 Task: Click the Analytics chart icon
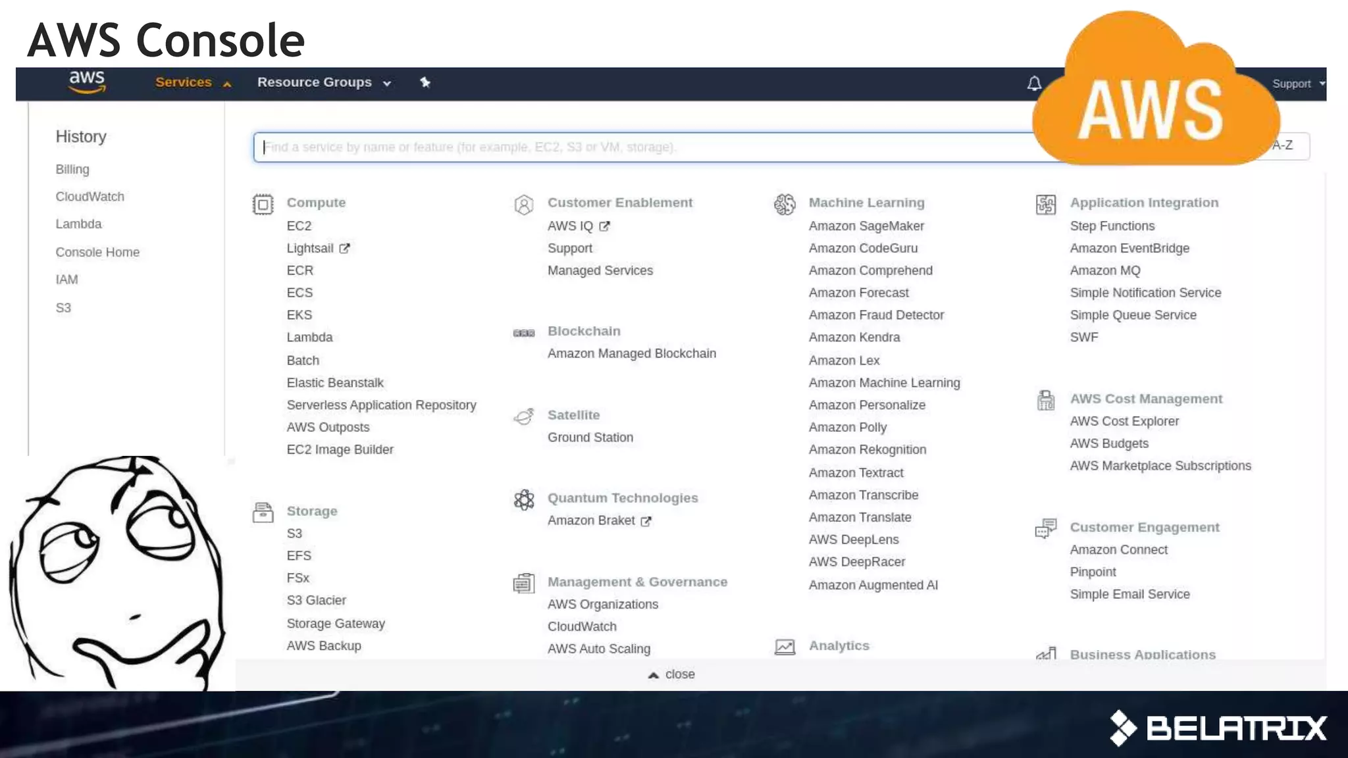785,647
